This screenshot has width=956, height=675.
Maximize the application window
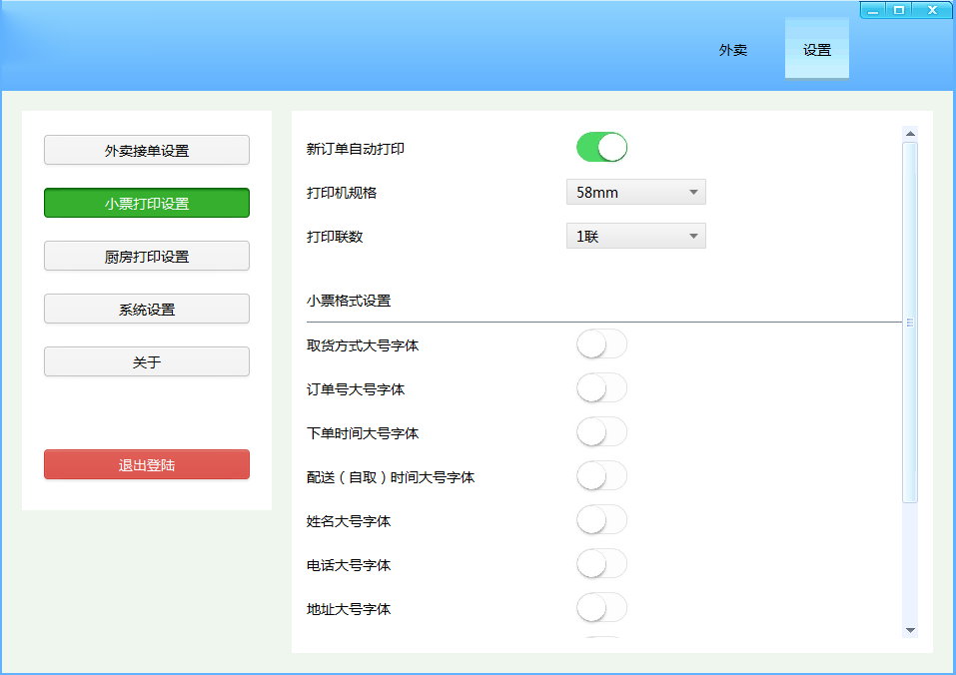point(899,10)
